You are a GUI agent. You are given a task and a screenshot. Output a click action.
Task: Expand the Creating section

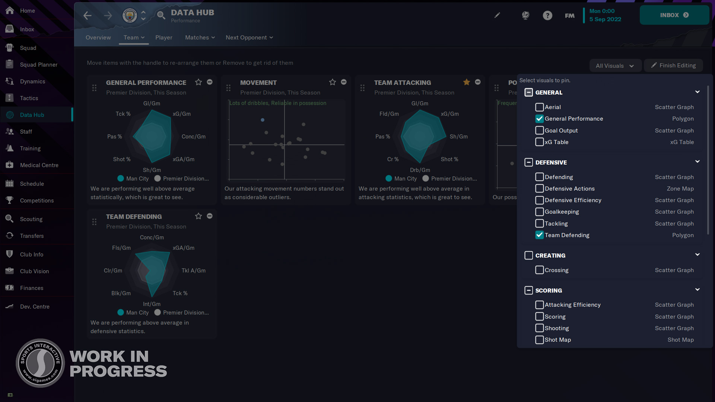(x=697, y=255)
